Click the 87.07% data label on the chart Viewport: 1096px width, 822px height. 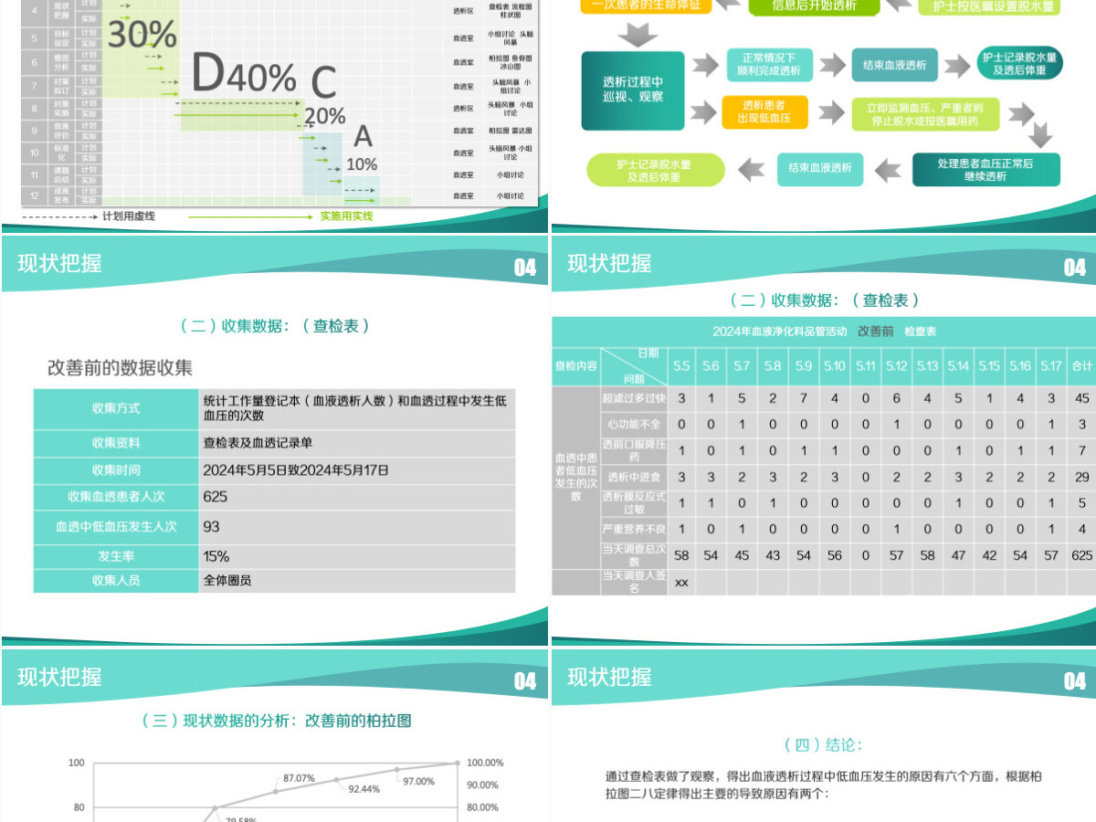click(299, 778)
